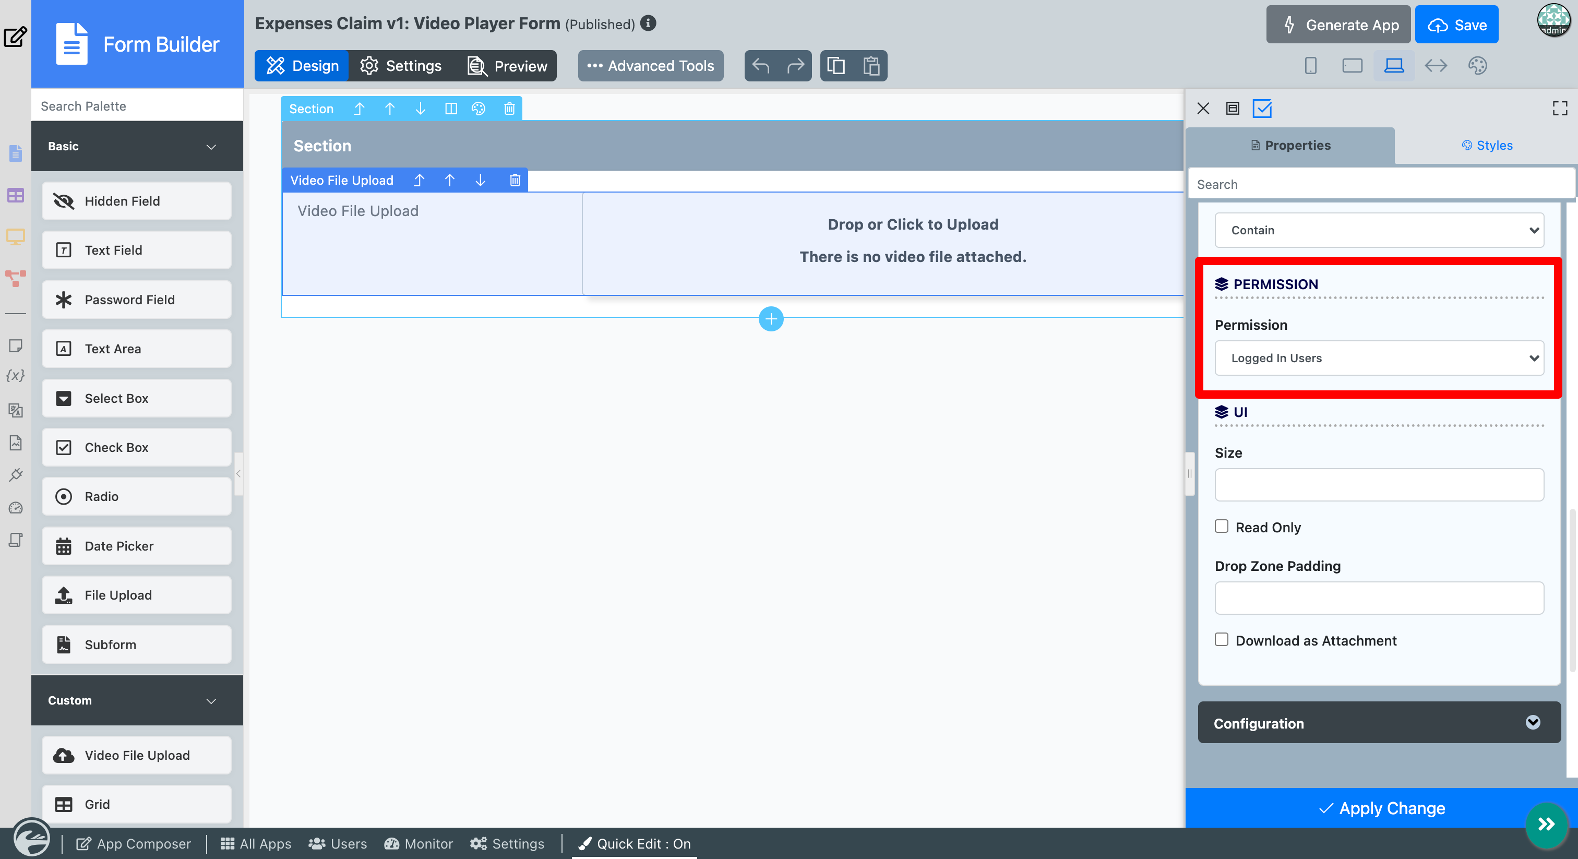Click the Save button
1578x859 pixels.
click(x=1457, y=25)
